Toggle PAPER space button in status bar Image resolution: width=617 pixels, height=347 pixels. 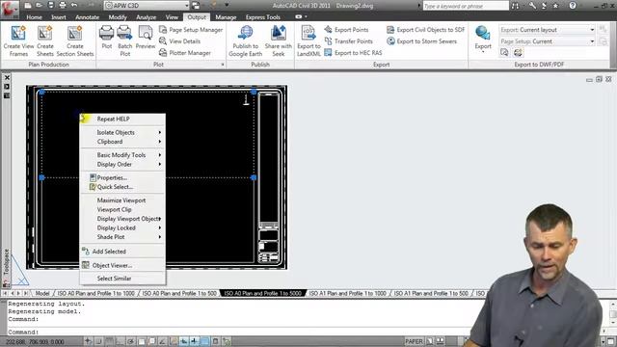(414, 341)
